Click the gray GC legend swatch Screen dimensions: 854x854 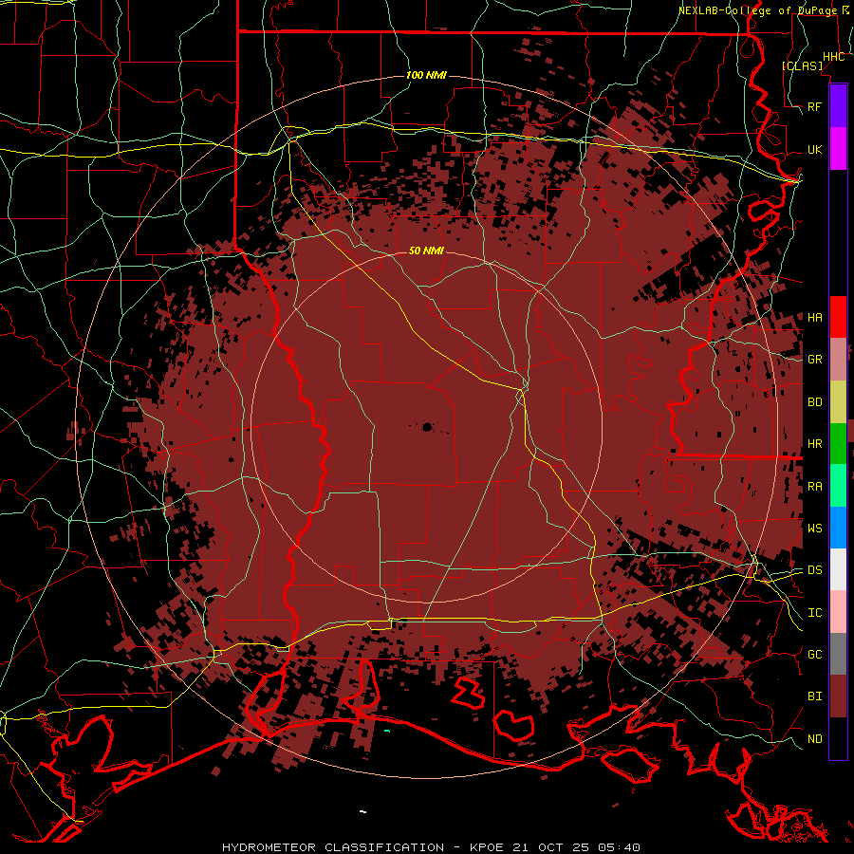click(x=838, y=654)
